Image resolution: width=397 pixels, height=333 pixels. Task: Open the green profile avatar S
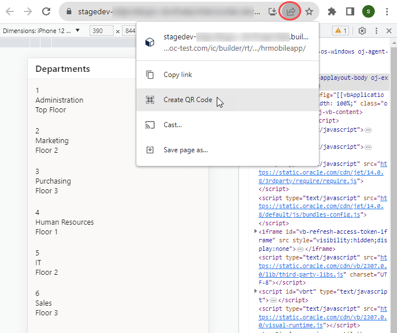(368, 11)
